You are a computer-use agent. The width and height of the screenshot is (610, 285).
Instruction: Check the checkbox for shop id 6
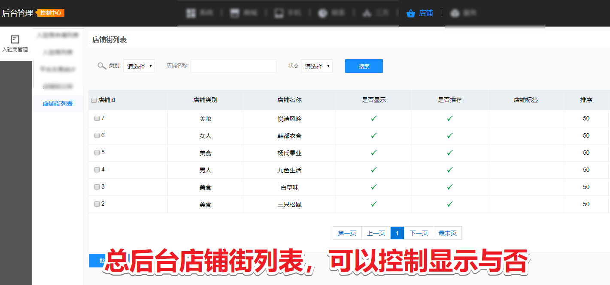(x=97, y=135)
